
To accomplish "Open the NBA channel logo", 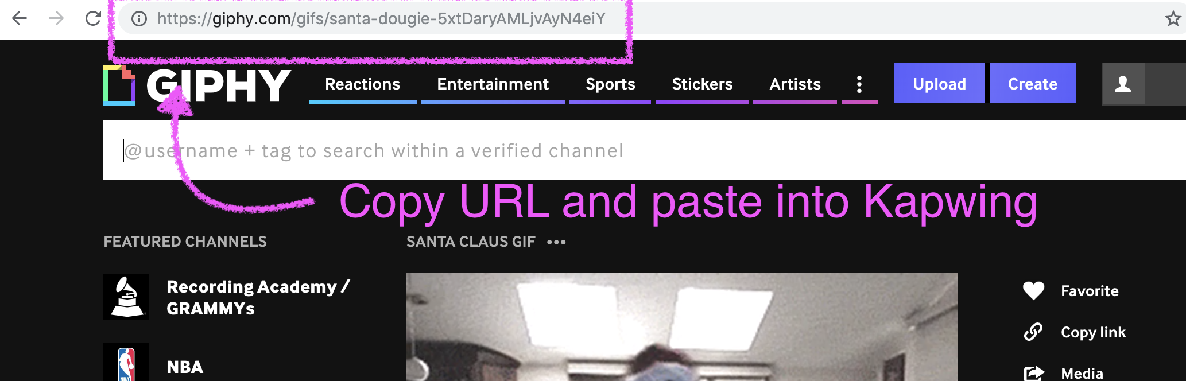I will pos(126,363).
